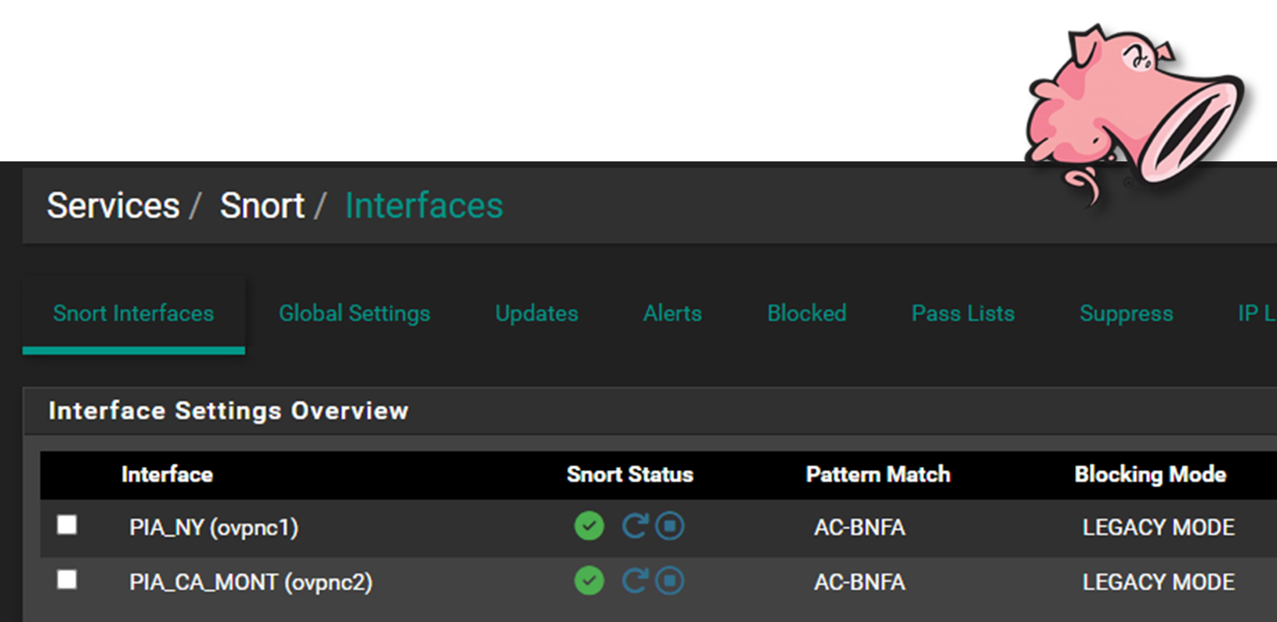Restart Snort on the PIA_CA_MONT interface
Screen dimensions: 1277x622
coord(634,580)
